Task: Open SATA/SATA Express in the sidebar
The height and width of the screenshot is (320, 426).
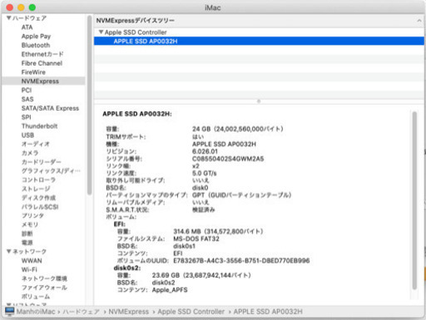Action: coord(50,108)
